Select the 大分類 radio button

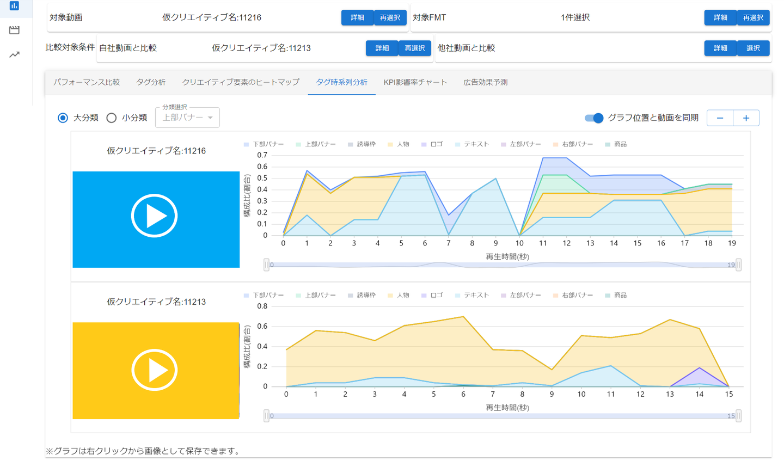coord(63,118)
